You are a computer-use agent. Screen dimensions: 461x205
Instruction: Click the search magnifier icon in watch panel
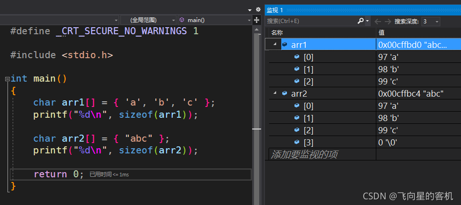[x=360, y=21]
